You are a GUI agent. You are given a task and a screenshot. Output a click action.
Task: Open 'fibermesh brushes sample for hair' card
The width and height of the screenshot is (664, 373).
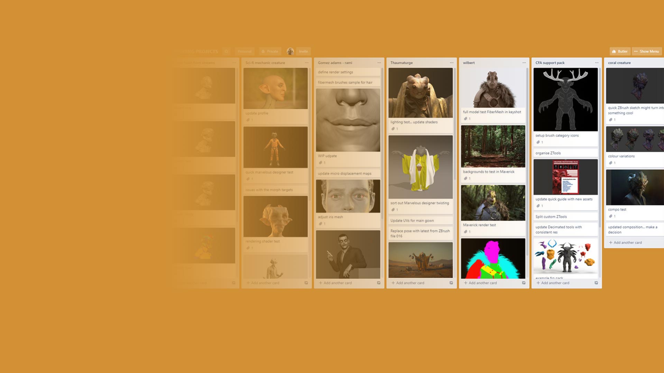(x=348, y=83)
